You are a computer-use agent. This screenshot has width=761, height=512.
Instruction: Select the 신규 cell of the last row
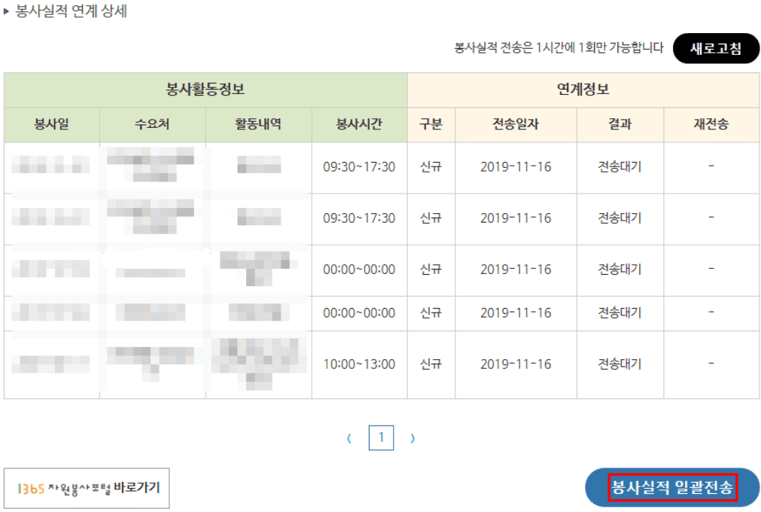[431, 364]
